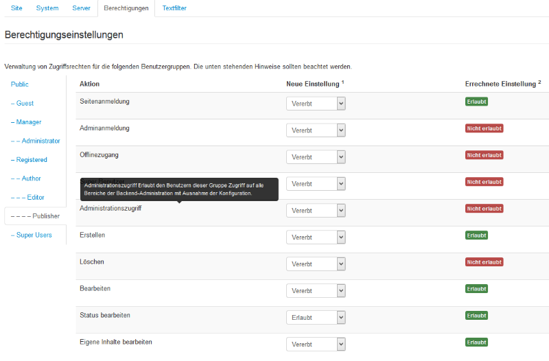The width and height of the screenshot is (549, 361).
Task: Open the Eigene Inhalte bearbeiten dropdown
Action: pyautogui.click(x=316, y=345)
